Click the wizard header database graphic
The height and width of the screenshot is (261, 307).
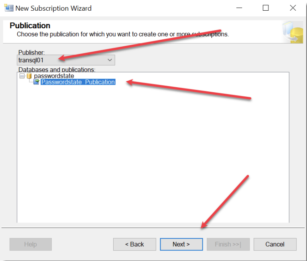coord(293,32)
